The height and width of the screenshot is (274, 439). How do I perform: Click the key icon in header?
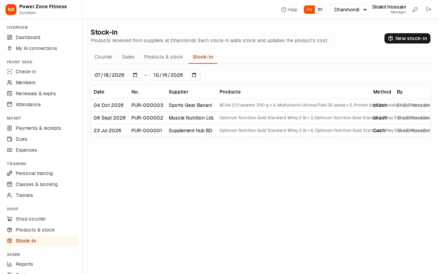[x=415, y=10]
